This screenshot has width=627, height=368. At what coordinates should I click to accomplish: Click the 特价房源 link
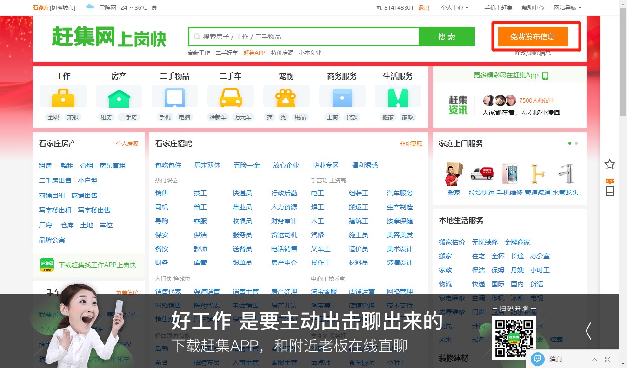tap(282, 52)
